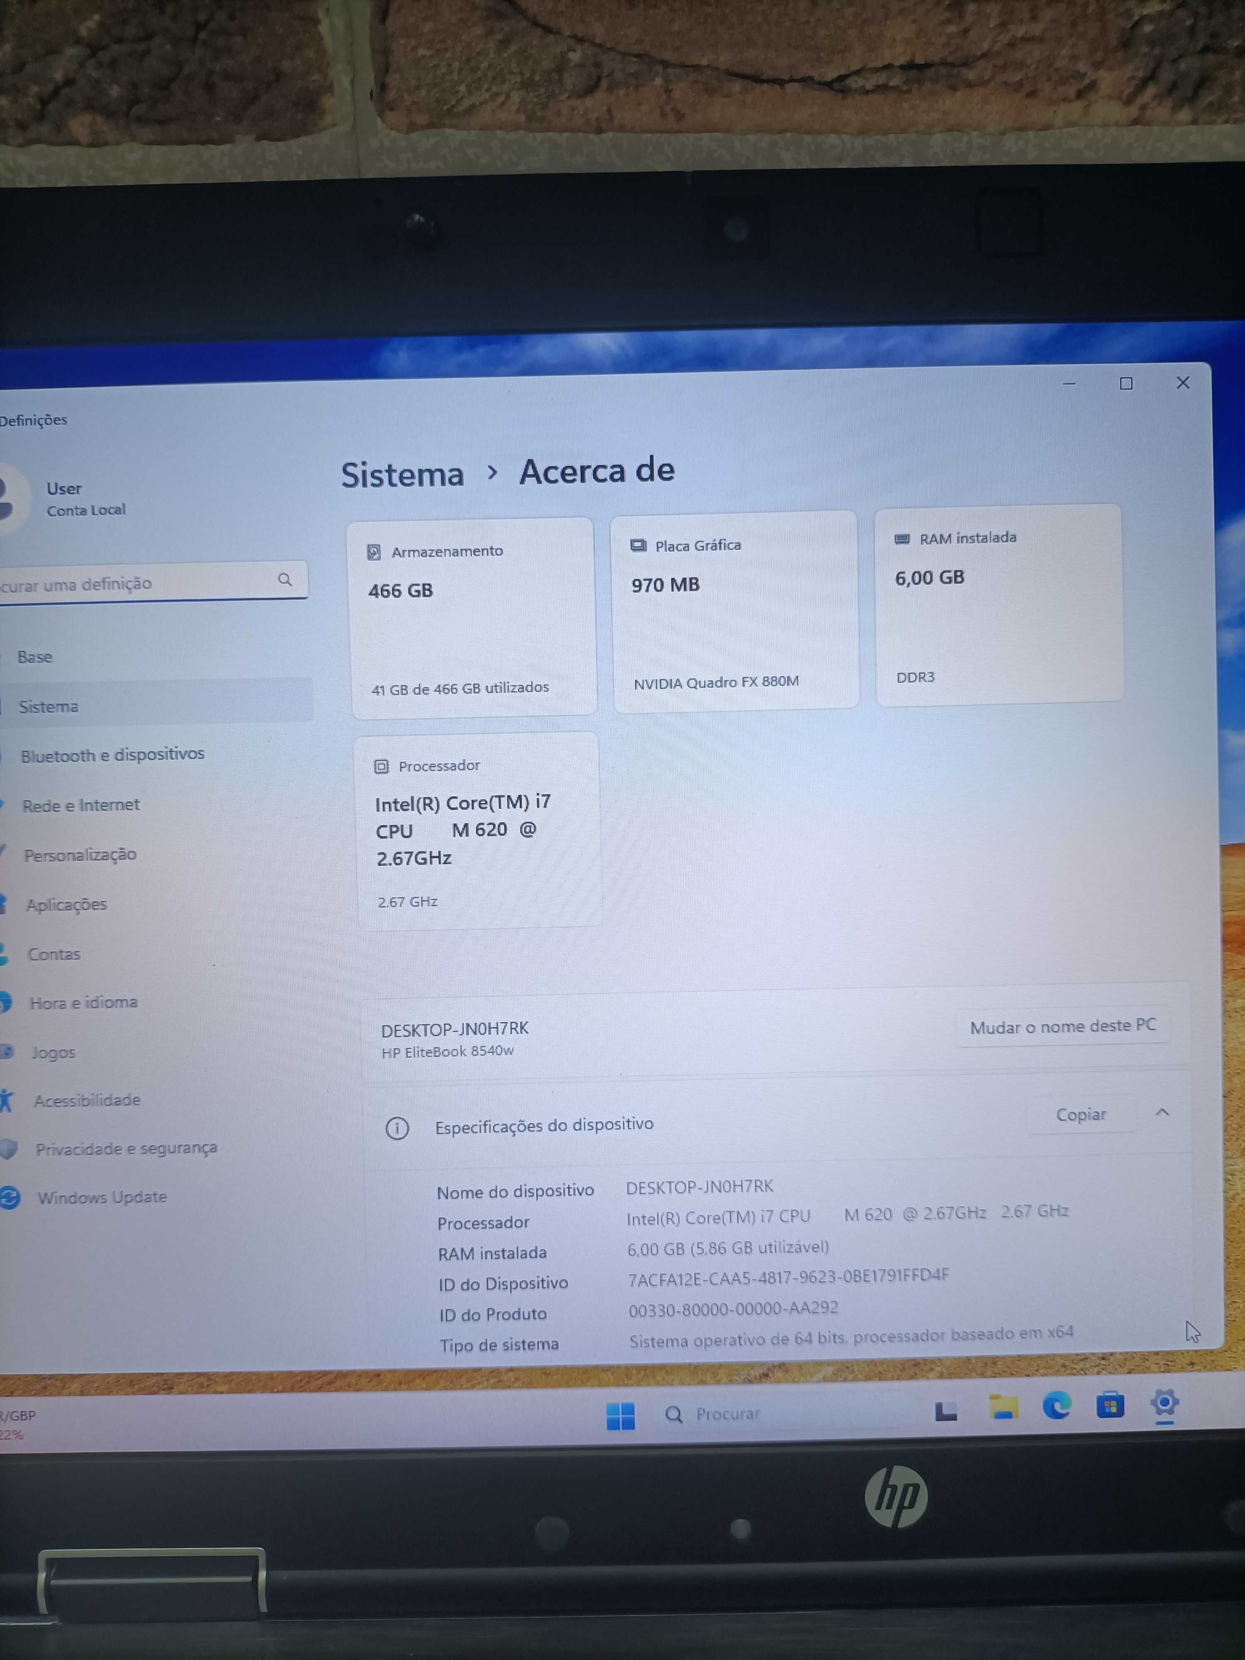Select NVIDIA Quadro FX 880M text

[x=716, y=683]
